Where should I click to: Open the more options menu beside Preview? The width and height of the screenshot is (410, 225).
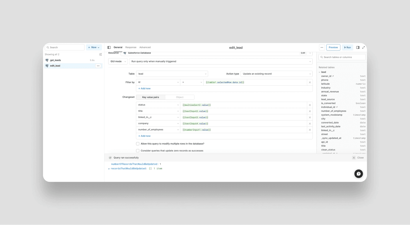(x=322, y=47)
